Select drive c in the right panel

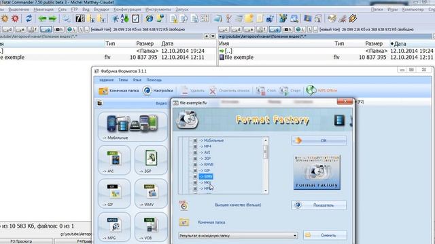pyautogui.click(x=224, y=29)
